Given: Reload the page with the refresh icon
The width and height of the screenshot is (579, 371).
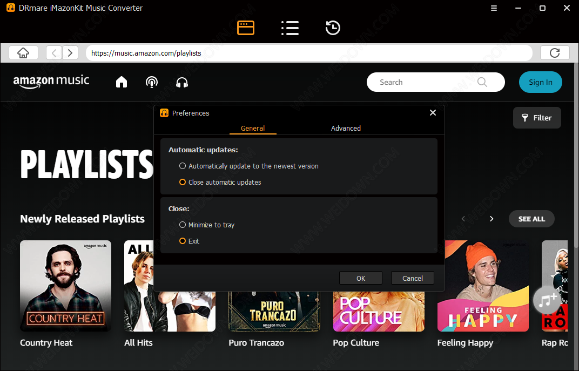Looking at the screenshot, I should 555,53.
